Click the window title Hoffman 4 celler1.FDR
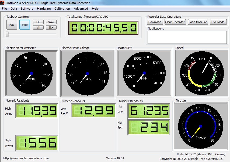230x162 pixels. [x=48, y=3]
